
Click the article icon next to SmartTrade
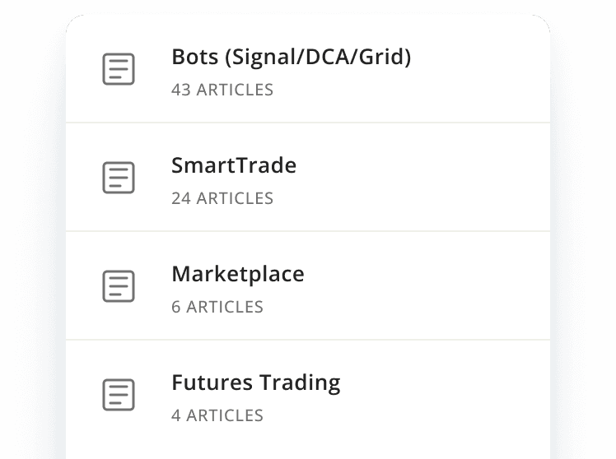pos(119,178)
